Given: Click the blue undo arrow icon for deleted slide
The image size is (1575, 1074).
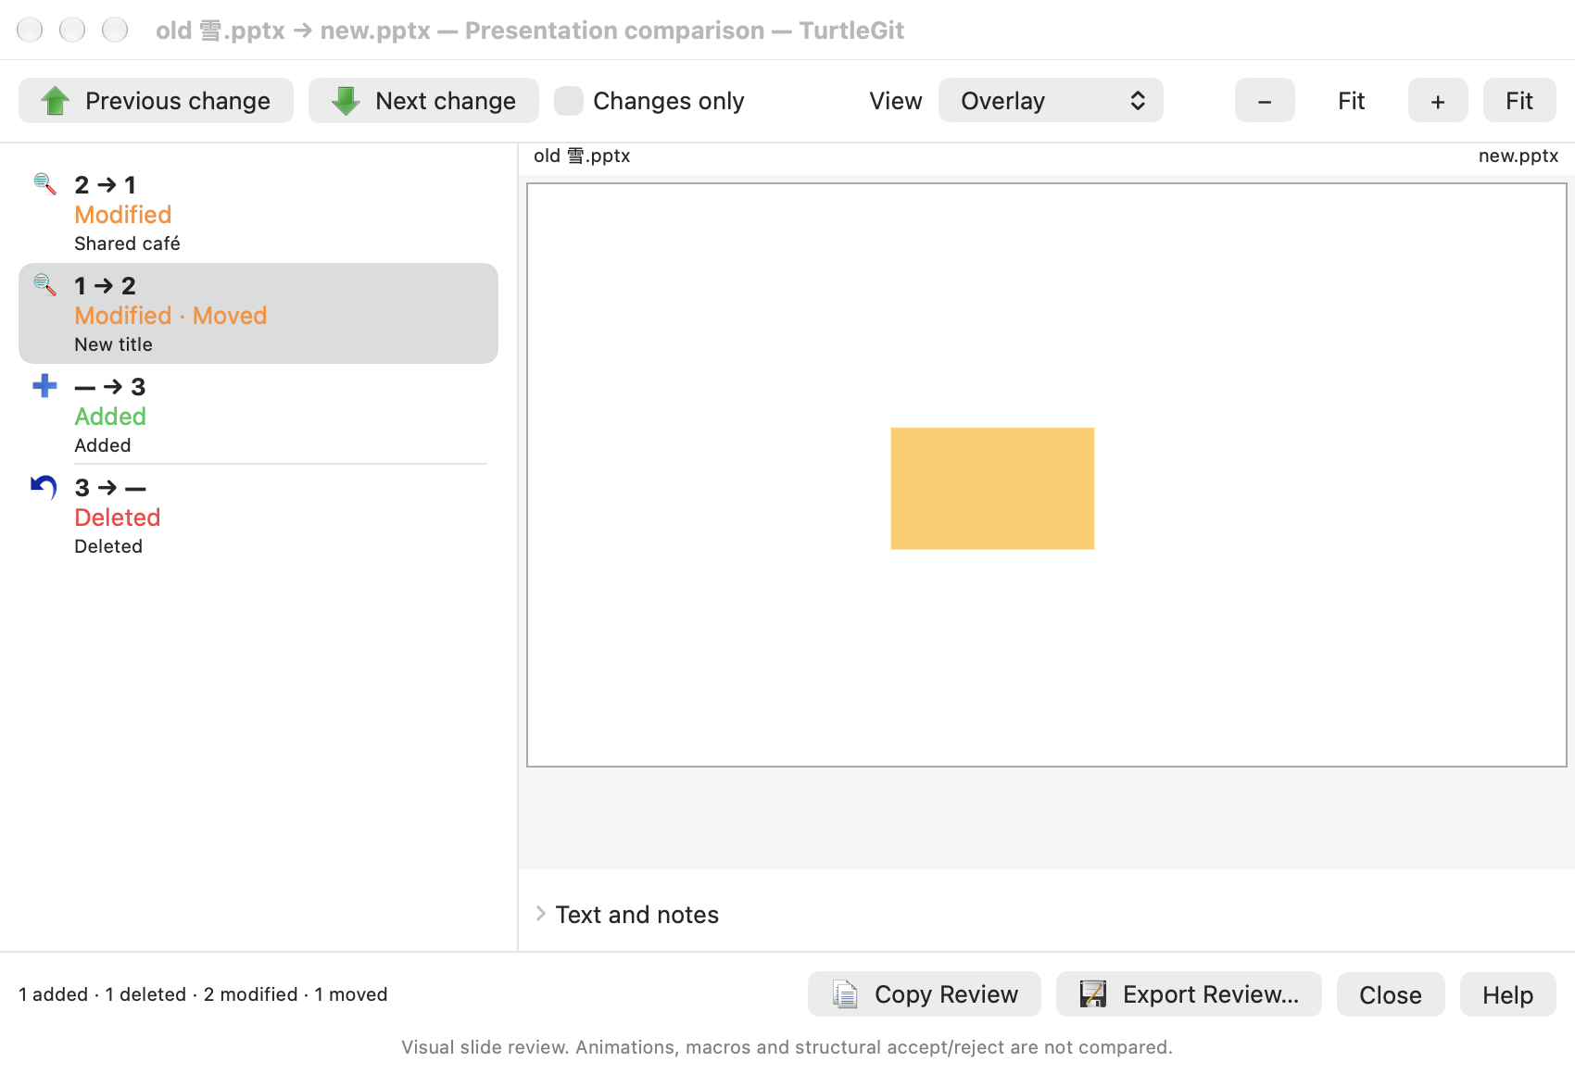Looking at the screenshot, I should (x=44, y=486).
